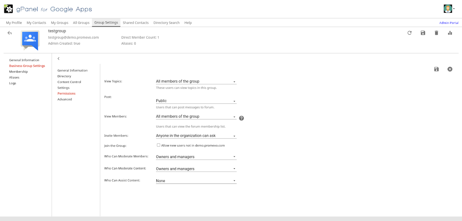Cancel changes with the circled X icon
Screen dimensions: 462x221
[x=450, y=69]
